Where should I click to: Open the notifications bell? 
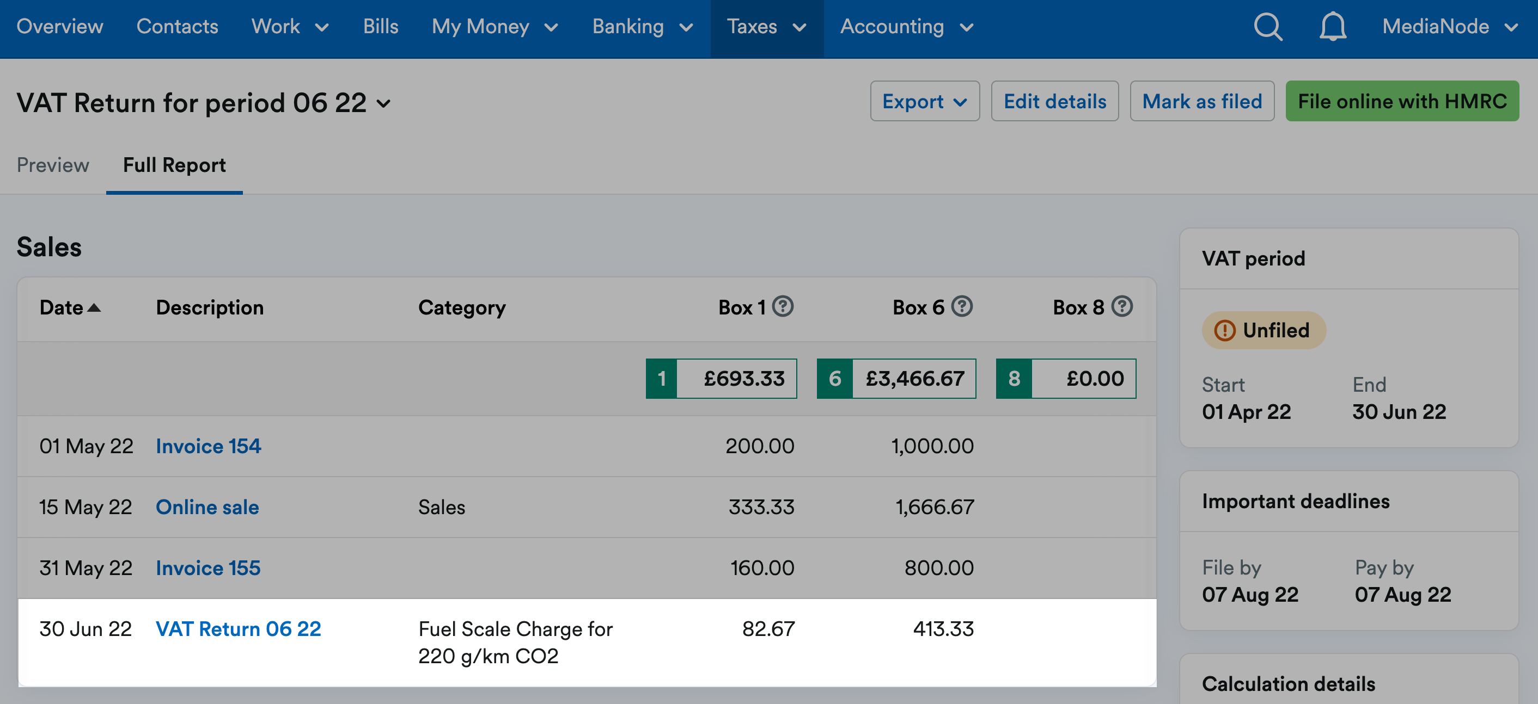tap(1333, 27)
